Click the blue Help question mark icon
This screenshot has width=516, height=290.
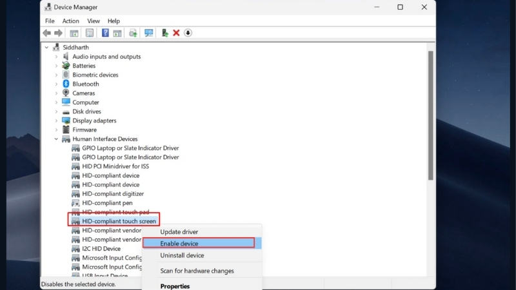point(105,33)
